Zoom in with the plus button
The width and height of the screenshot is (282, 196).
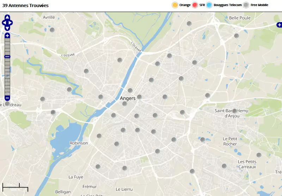(x=7, y=36)
